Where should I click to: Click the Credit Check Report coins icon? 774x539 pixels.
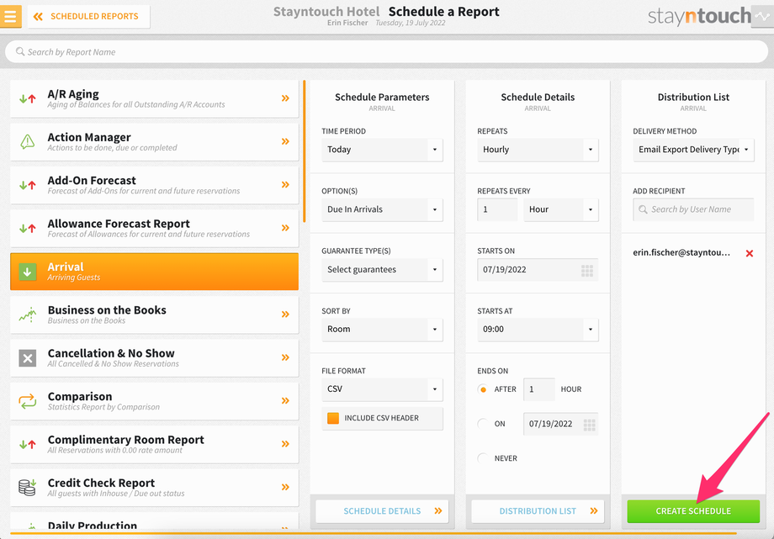coord(27,487)
